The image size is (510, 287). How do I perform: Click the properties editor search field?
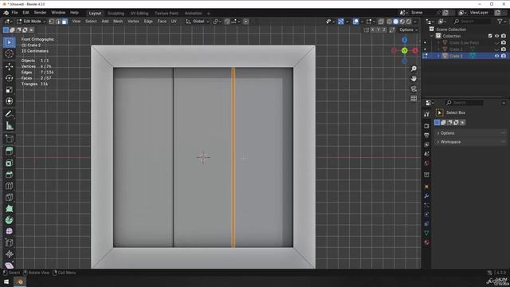464,103
